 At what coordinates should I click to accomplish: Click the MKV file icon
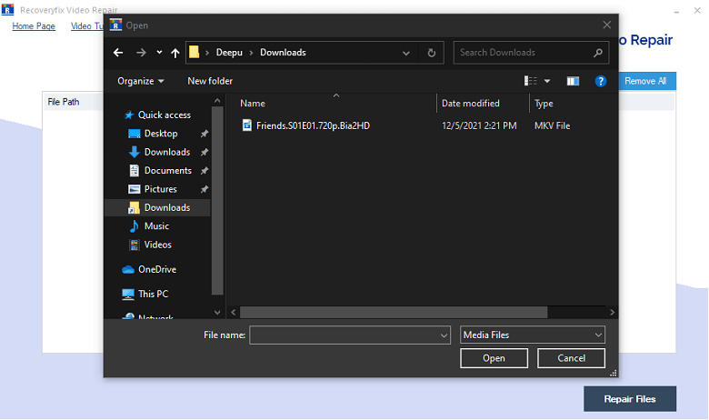point(247,125)
